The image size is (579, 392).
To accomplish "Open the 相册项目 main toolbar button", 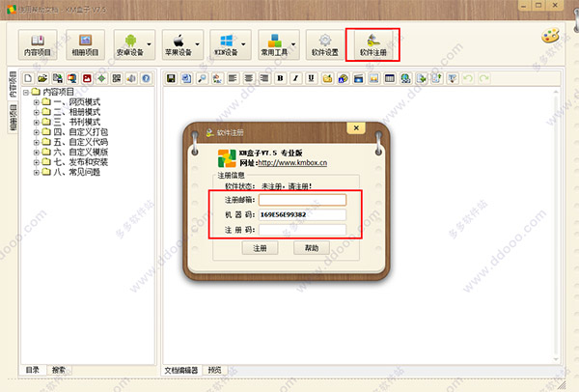I will tap(85, 44).
